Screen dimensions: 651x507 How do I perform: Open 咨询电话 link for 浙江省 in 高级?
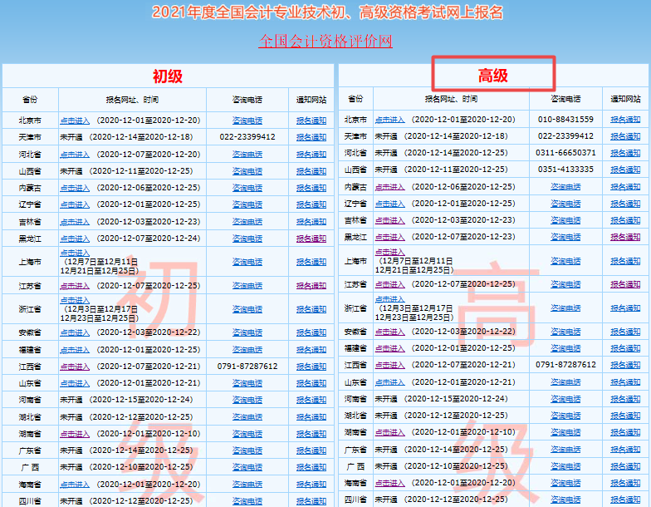click(x=565, y=308)
